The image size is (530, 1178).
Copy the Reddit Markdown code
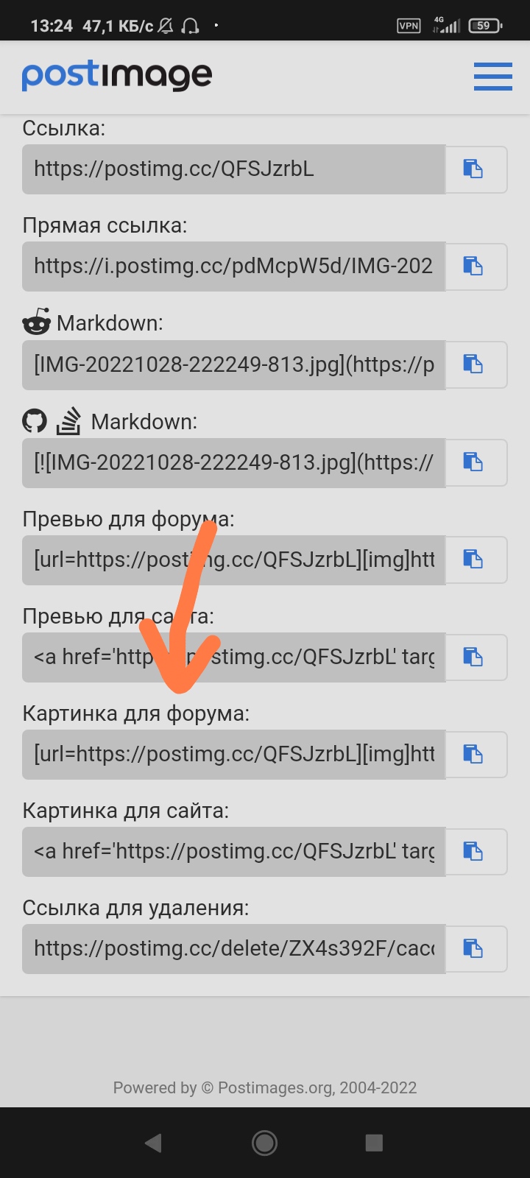pos(476,364)
